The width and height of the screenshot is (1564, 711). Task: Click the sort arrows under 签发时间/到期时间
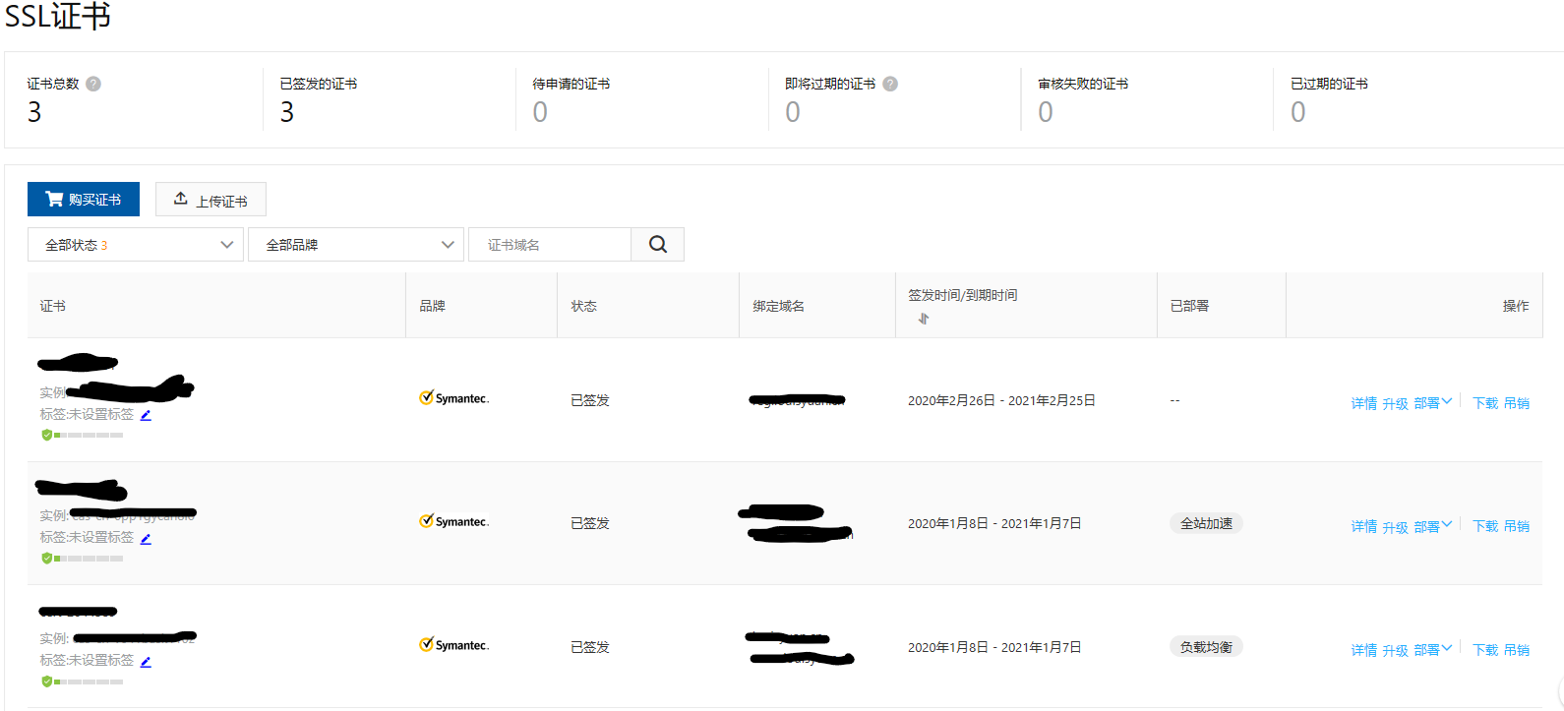pos(923,319)
